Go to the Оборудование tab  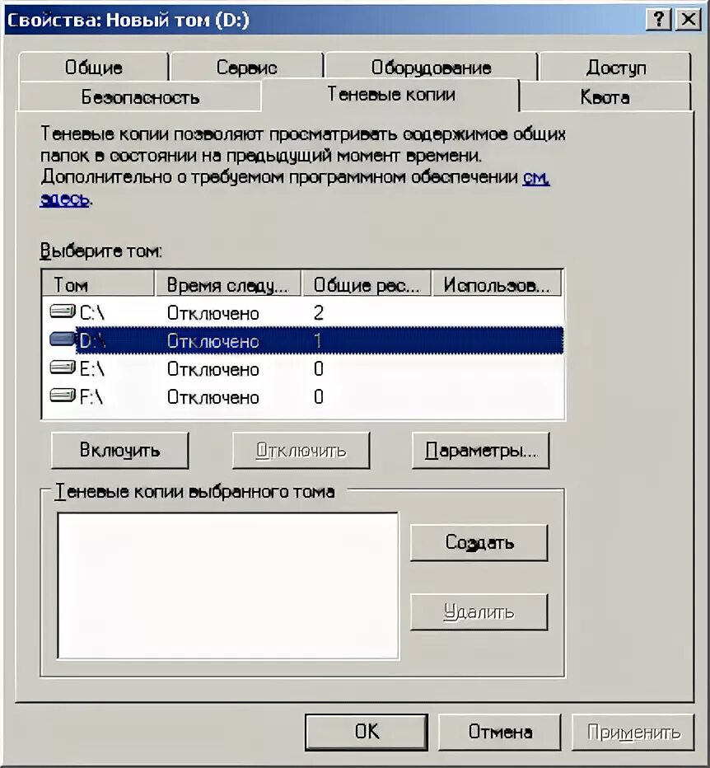pyautogui.click(x=431, y=67)
